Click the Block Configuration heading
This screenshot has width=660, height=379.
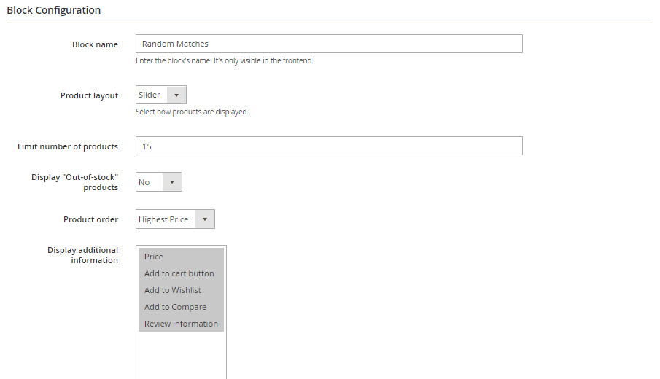(54, 10)
